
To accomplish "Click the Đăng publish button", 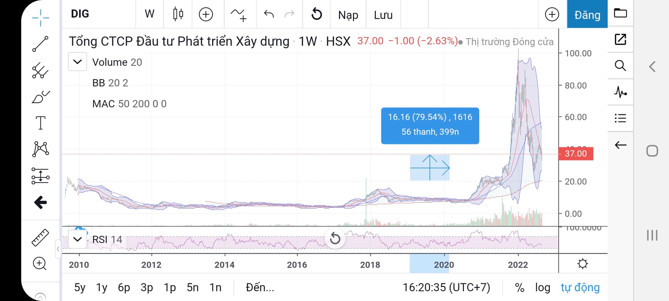I will [x=587, y=15].
